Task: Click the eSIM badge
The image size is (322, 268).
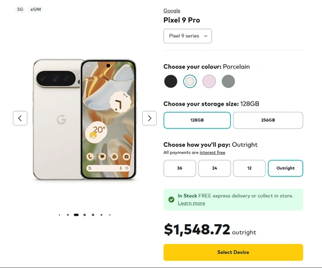Action: pos(36,10)
